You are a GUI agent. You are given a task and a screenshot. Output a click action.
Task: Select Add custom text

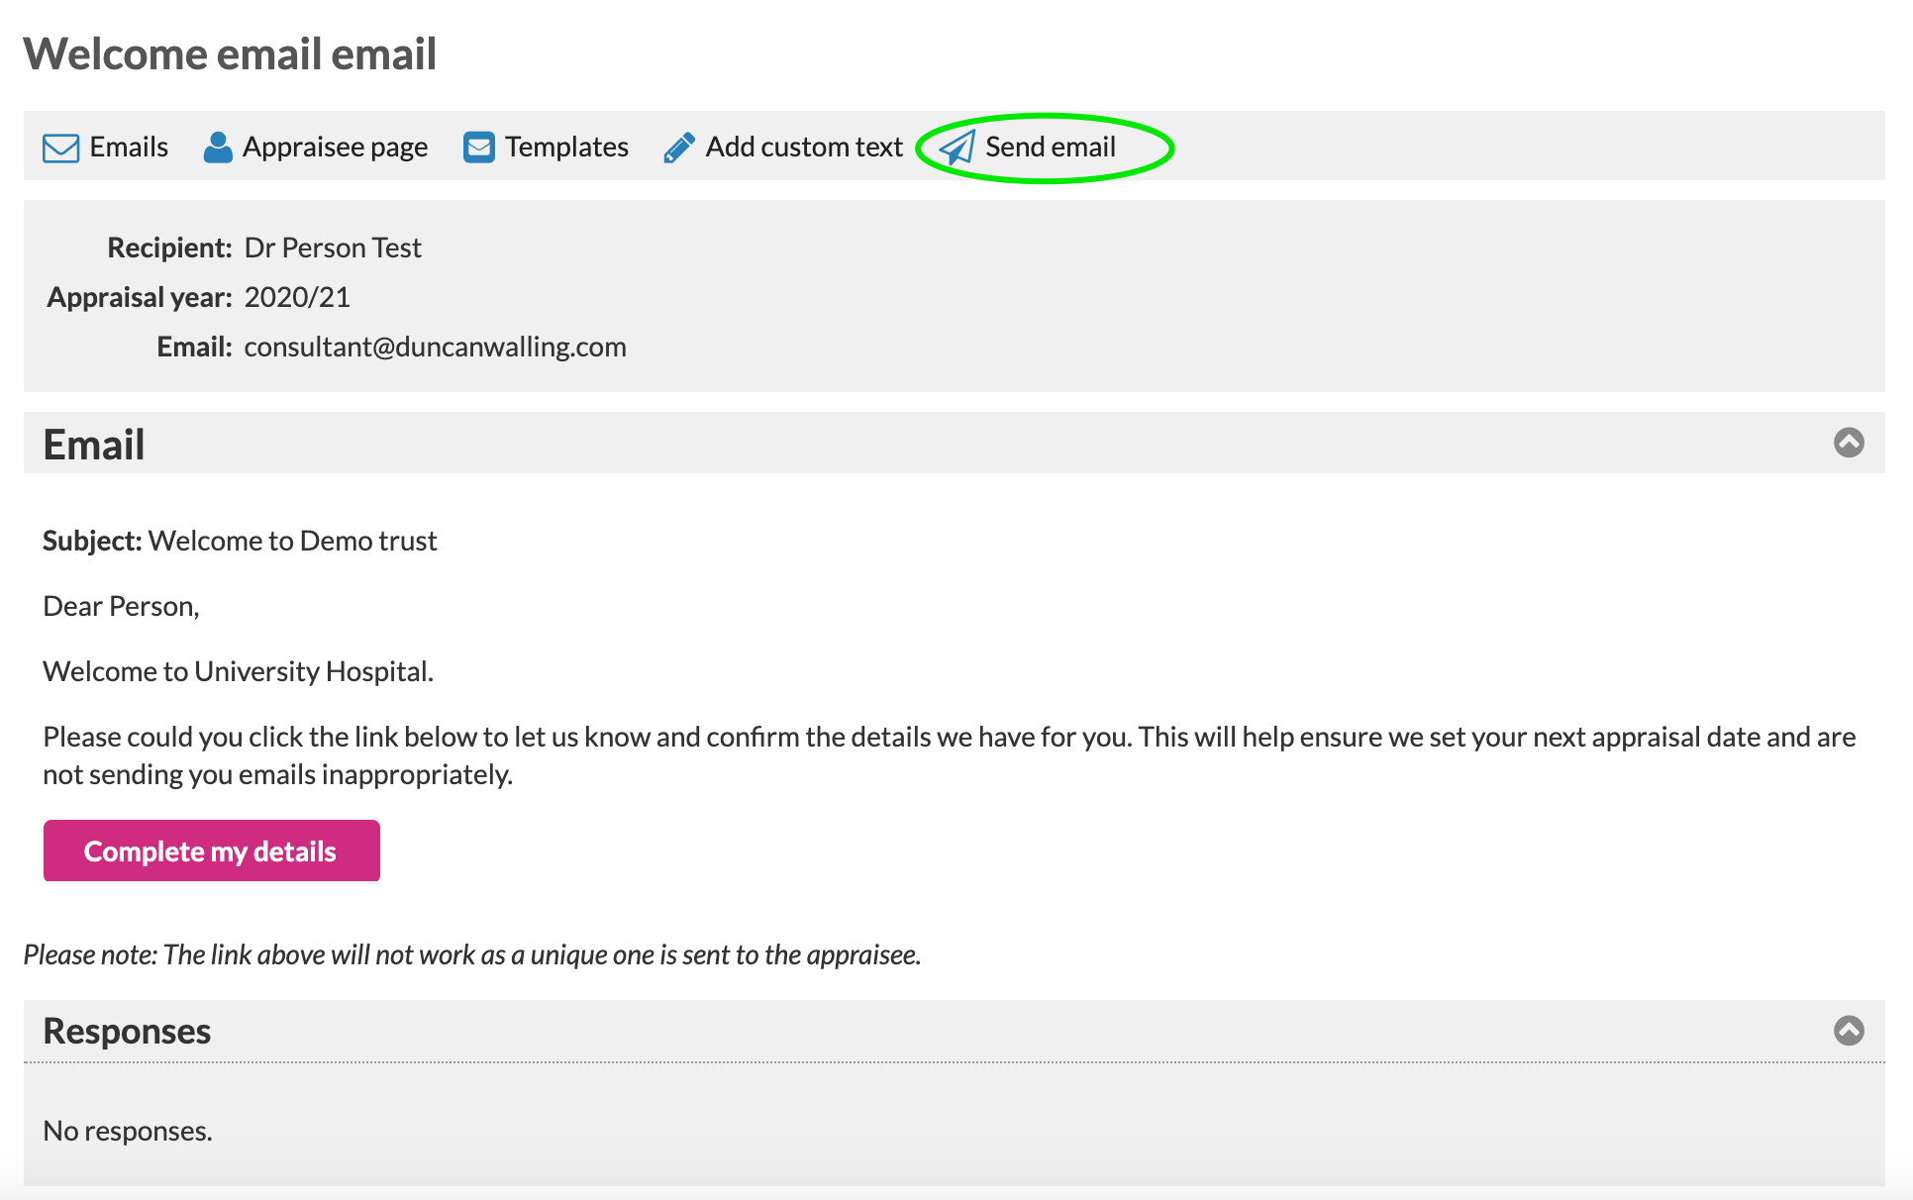[804, 147]
